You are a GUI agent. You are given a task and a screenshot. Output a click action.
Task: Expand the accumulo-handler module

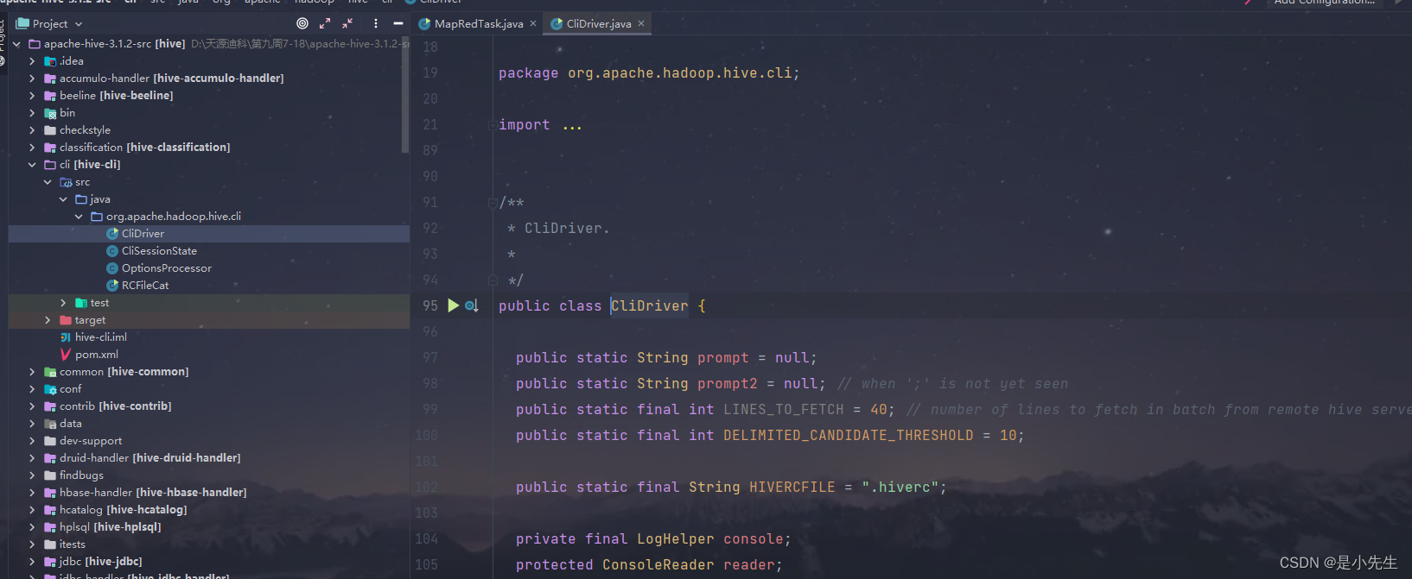(x=32, y=79)
